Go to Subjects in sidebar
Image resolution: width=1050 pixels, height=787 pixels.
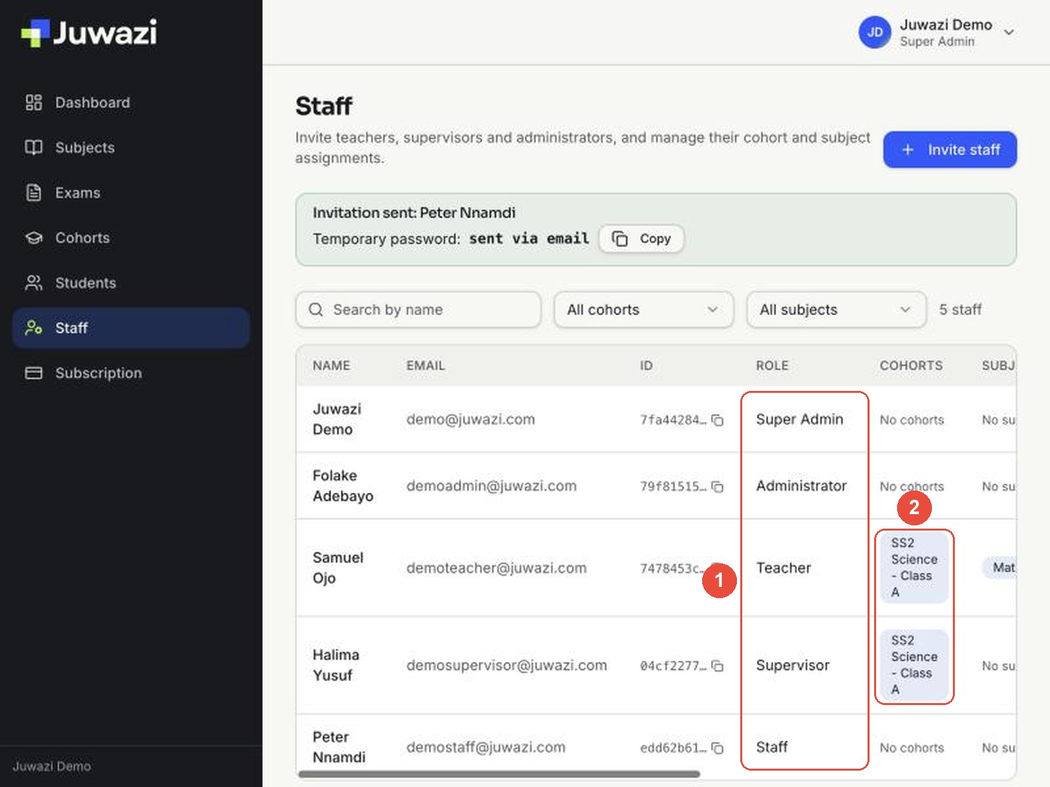click(131, 148)
